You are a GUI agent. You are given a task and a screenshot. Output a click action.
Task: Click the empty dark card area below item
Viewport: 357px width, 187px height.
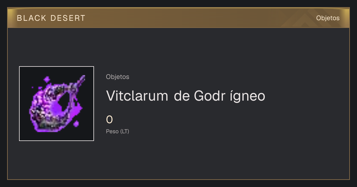178,160
